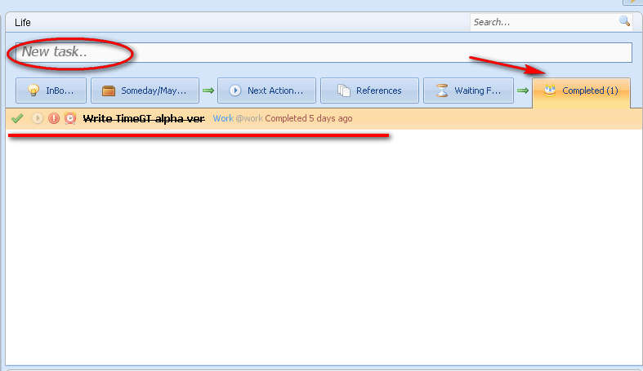Click the alarm clock reminder icon
643x371 pixels.
[70, 118]
